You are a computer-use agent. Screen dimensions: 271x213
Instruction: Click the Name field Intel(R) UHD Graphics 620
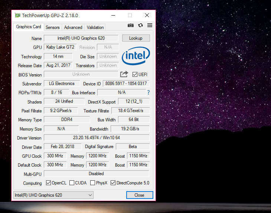pyautogui.click(x=81, y=38)
